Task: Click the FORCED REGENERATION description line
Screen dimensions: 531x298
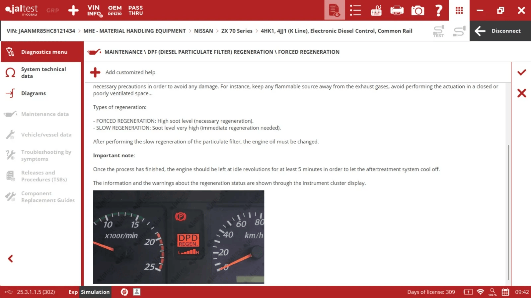Action: [x=173, y=121]
